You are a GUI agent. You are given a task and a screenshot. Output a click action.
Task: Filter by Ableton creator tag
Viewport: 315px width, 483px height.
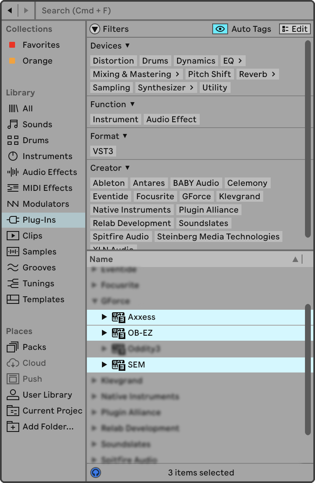coord(109,183)
